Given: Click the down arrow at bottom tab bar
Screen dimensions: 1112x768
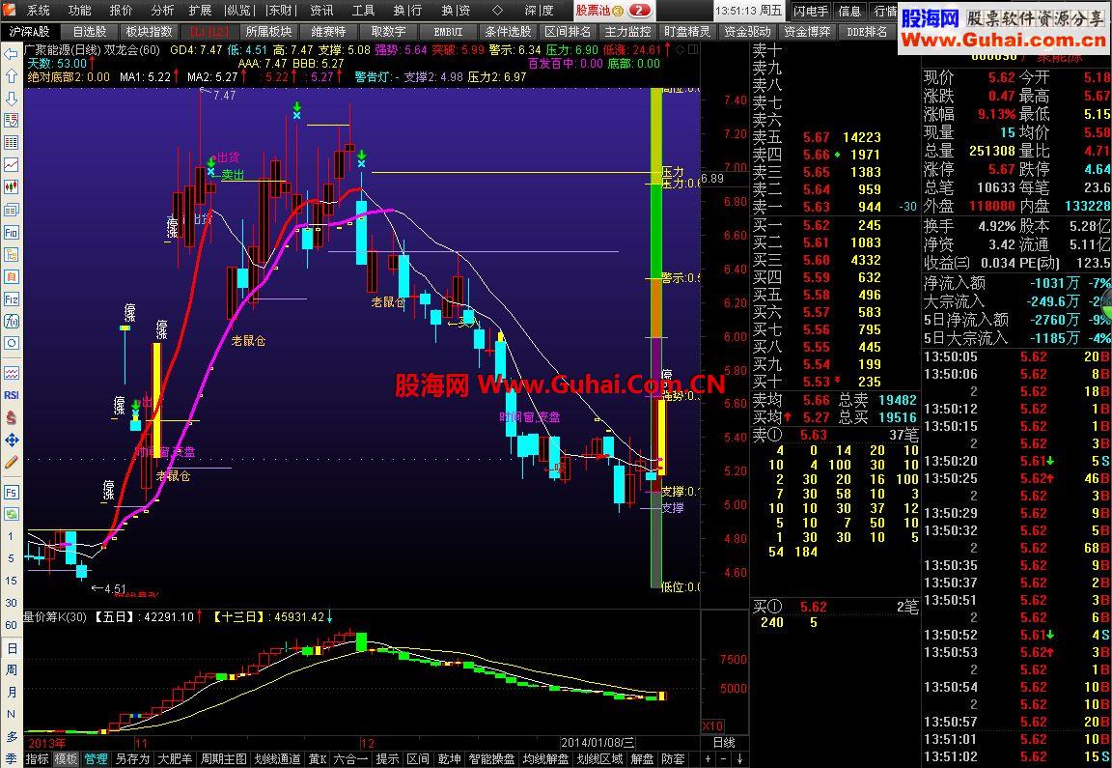Looking at the screenshot, I should click(x=739, y=758).
